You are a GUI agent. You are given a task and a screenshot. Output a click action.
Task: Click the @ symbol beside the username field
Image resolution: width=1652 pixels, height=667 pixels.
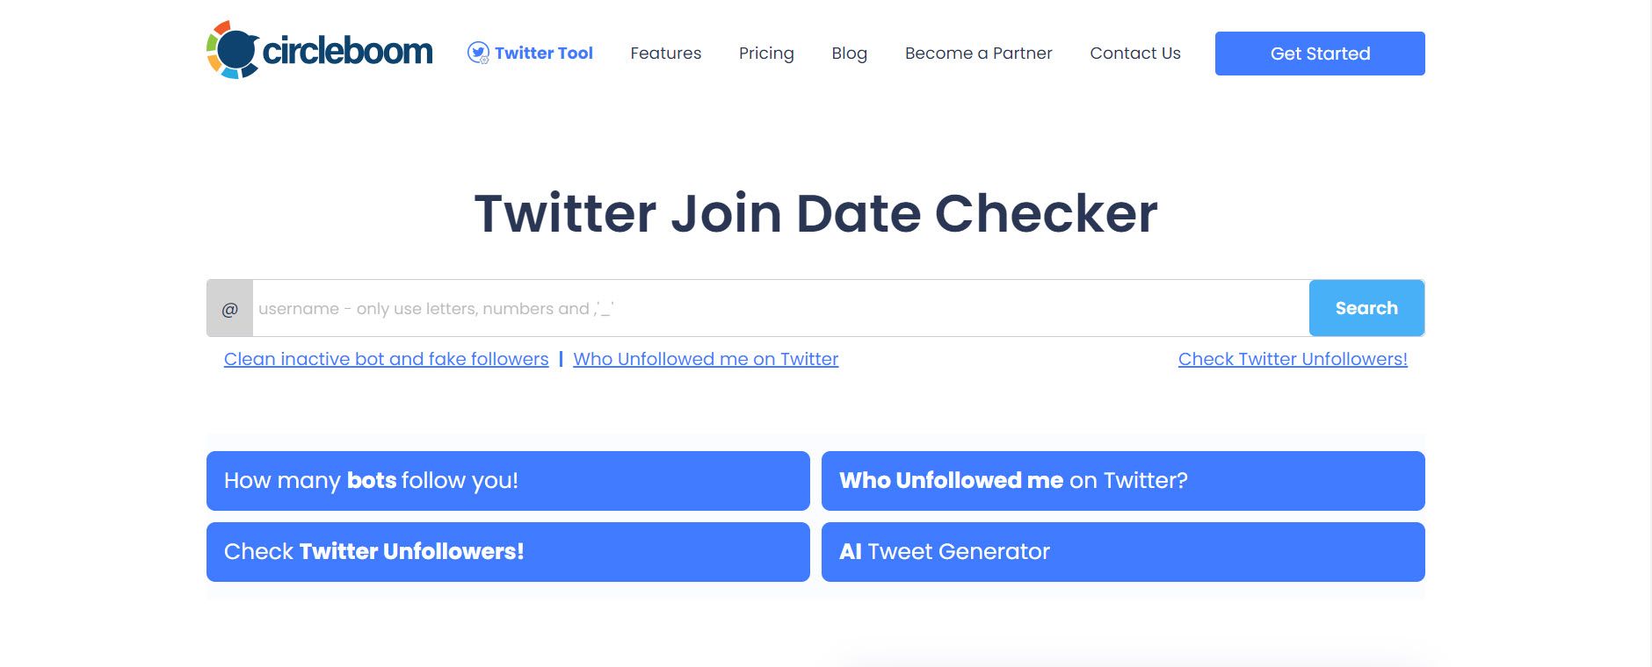pos(229,308)
